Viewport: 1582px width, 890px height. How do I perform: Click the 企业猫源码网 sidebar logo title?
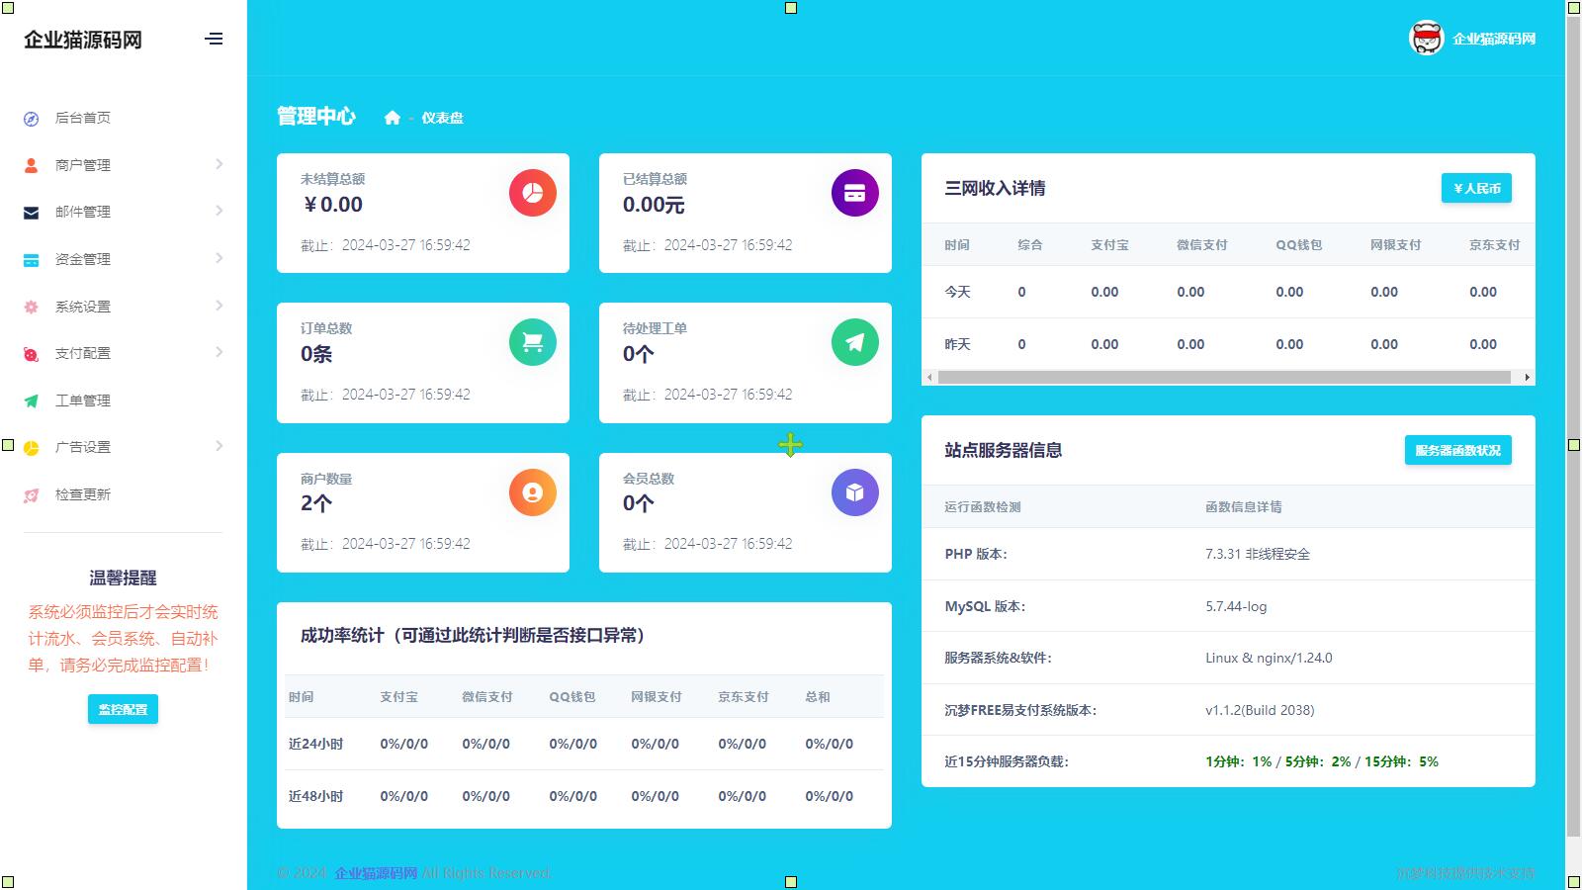[x=83, y=40]
